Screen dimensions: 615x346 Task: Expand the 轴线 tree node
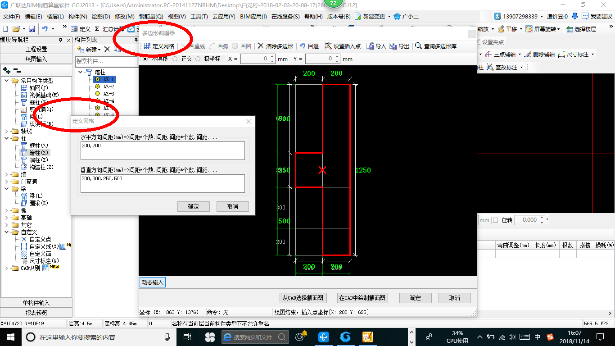(7, 131)
